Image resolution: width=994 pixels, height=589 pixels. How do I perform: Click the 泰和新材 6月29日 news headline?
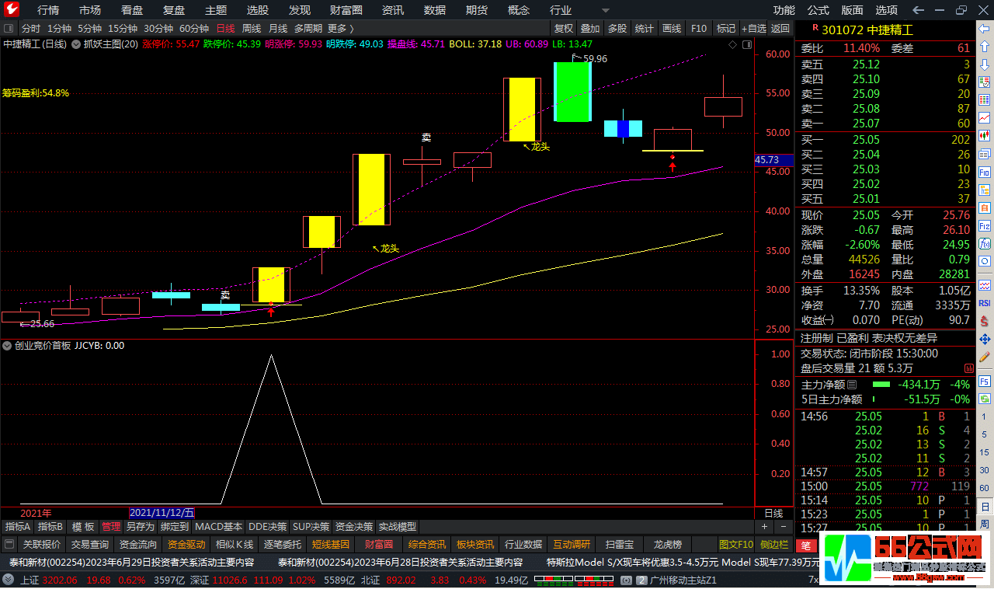[131, 563]
